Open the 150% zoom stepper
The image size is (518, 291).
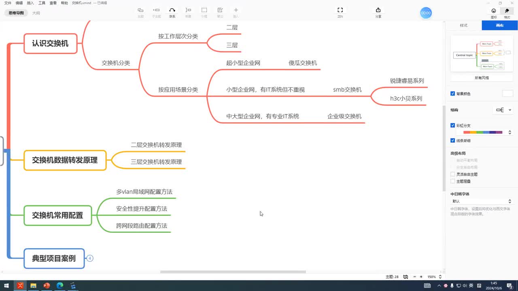440,277
